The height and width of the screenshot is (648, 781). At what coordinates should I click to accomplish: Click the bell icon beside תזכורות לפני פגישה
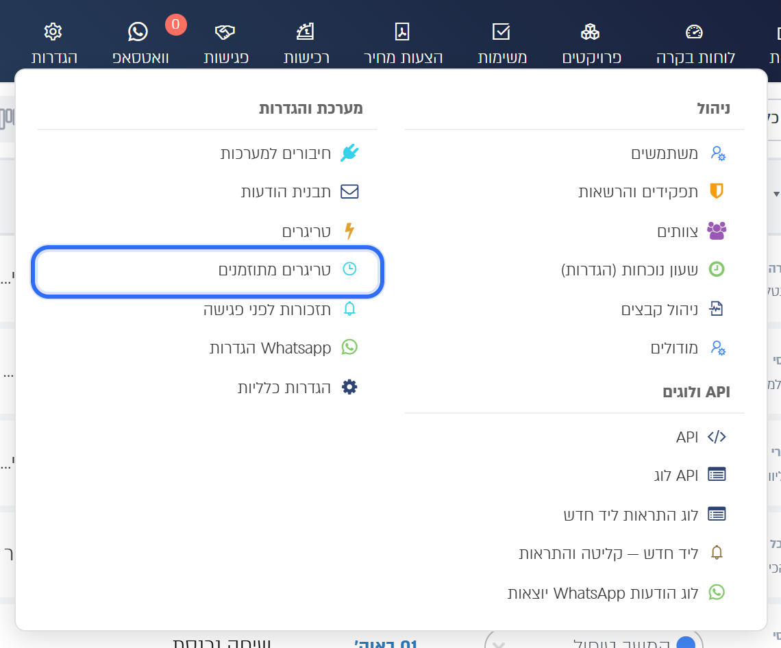click(349, 309)
